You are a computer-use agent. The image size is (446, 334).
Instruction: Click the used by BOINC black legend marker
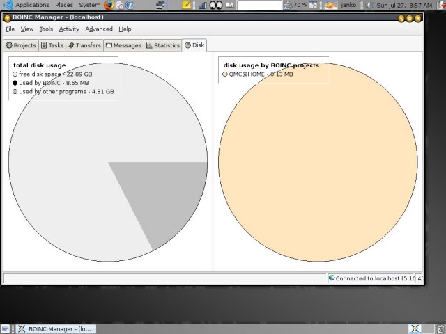15,83
